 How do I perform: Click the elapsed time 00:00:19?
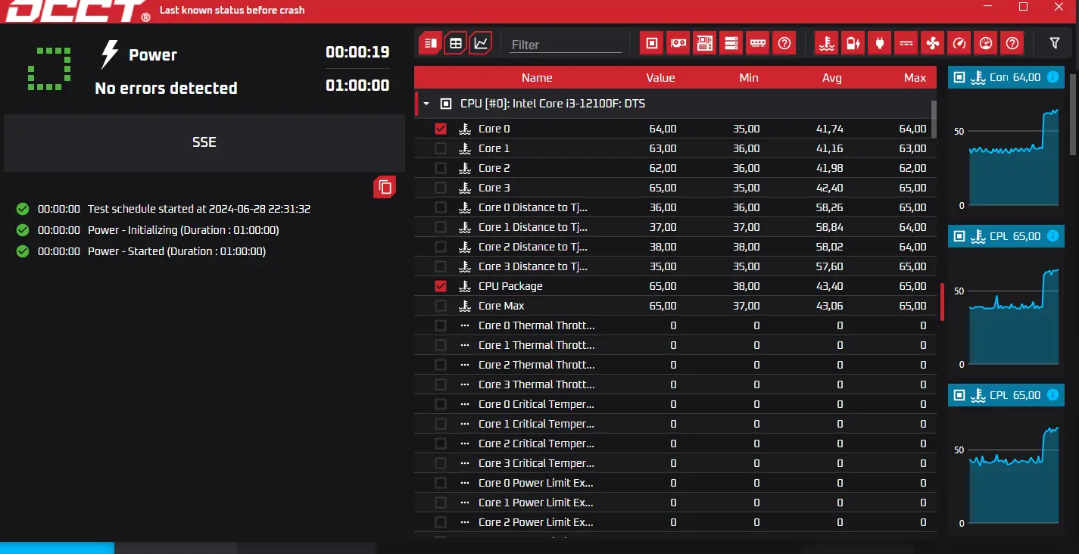point(357,52)
